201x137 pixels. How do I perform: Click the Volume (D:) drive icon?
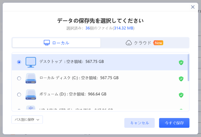[x=31, y=95]
